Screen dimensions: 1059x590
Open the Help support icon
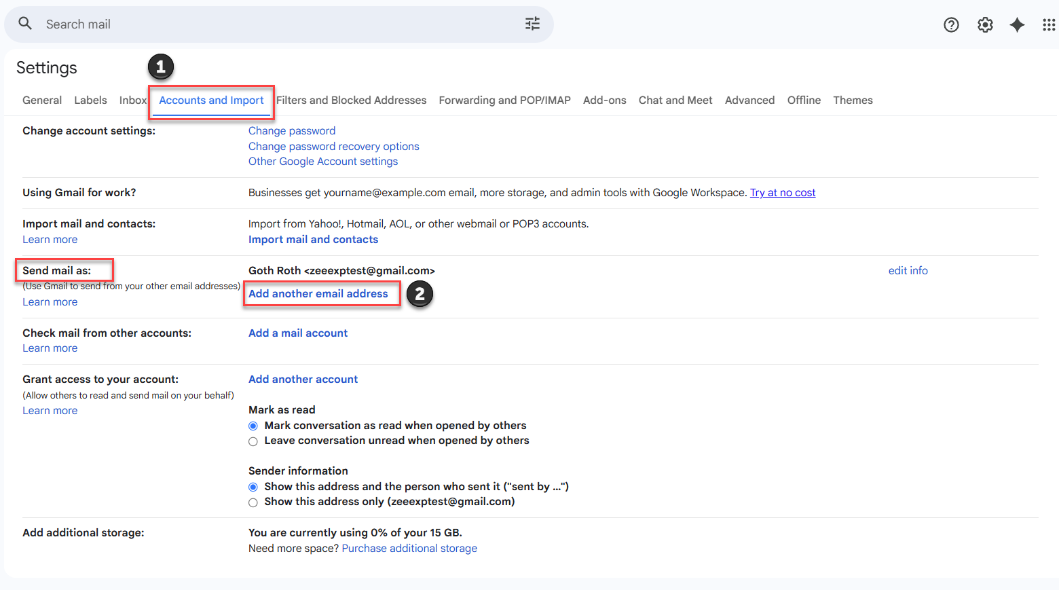(951, 25)
